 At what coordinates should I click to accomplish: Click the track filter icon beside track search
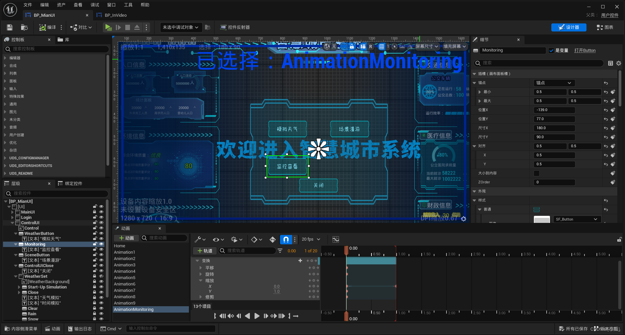point(280,251)
